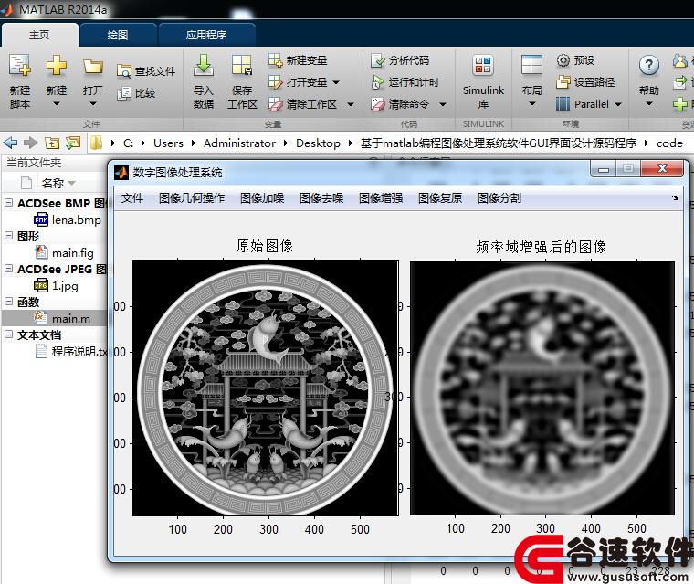Click the original image (原始图像) axes
Image resolution: width=694 pixels, height=584 pixels.
click(x=266, y=388)
